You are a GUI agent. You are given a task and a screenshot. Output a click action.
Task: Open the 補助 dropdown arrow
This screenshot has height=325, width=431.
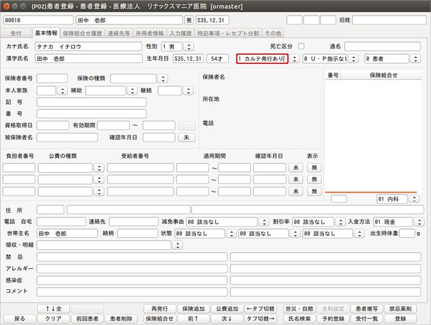point(132,90)
